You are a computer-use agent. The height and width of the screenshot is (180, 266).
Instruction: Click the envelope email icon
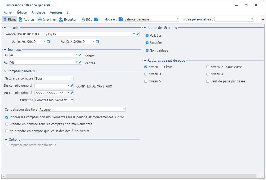96,19
